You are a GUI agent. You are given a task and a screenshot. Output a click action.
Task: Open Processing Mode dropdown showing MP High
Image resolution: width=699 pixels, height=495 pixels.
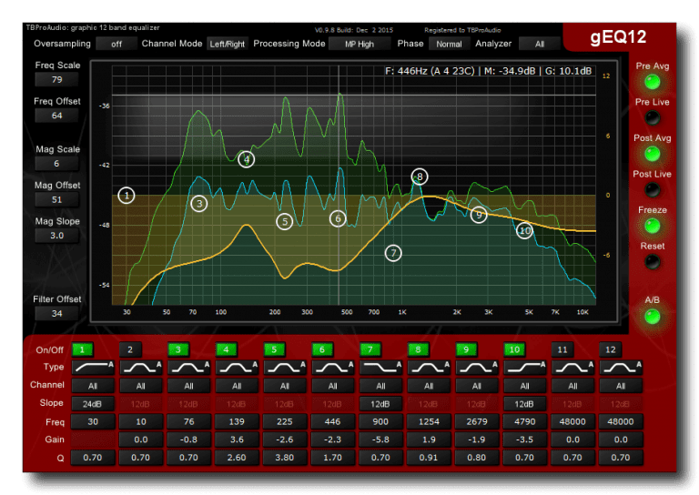coord(360,44)
